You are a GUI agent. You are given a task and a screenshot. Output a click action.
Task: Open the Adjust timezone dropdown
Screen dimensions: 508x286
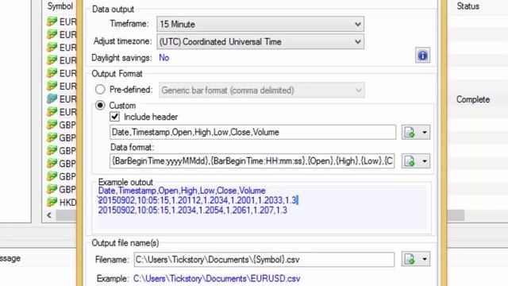click(260, 41)
